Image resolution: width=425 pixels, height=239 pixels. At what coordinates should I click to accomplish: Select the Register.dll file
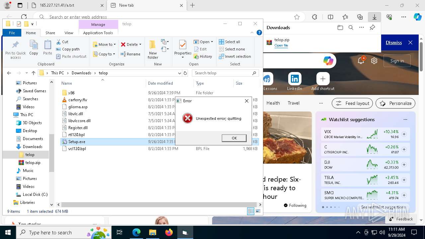click(78, 128)
